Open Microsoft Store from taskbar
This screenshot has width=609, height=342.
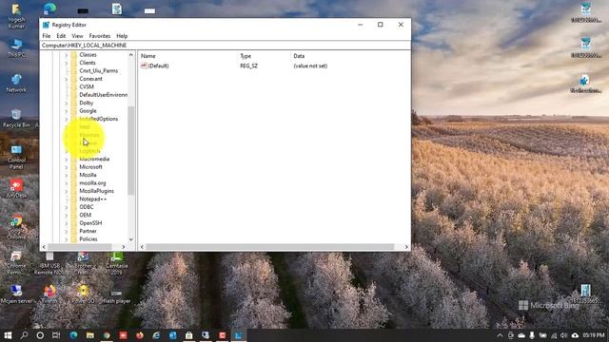(189, 335)
